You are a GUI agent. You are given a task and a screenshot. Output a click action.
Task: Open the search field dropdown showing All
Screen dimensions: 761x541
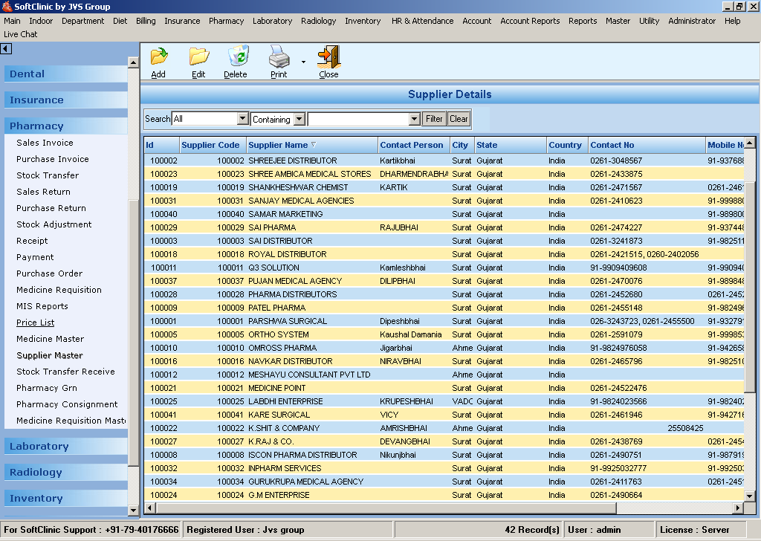coord(242,118)
